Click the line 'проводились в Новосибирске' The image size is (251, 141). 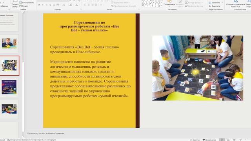point(75,52)
